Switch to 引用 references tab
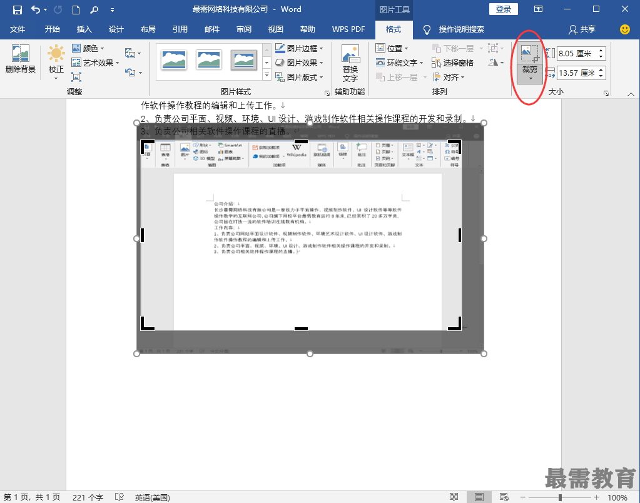 [x=180, y=29]
